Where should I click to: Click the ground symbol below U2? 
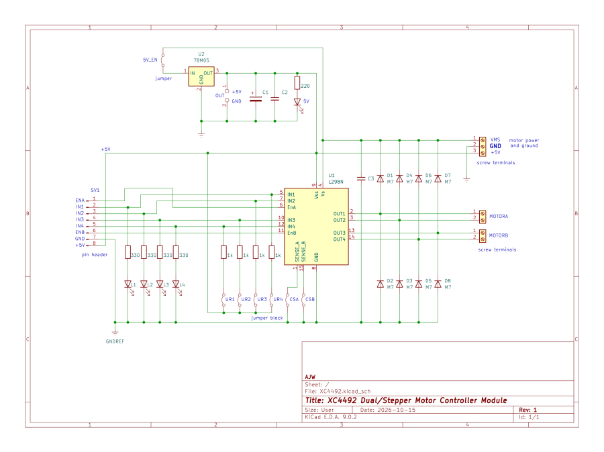point(201,134)
